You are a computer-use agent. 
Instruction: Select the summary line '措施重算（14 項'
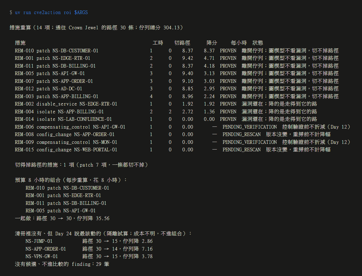(x=96, y=28)
